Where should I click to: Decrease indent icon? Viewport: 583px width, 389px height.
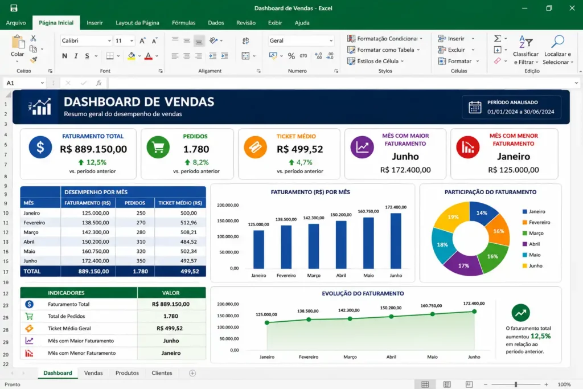213,56
